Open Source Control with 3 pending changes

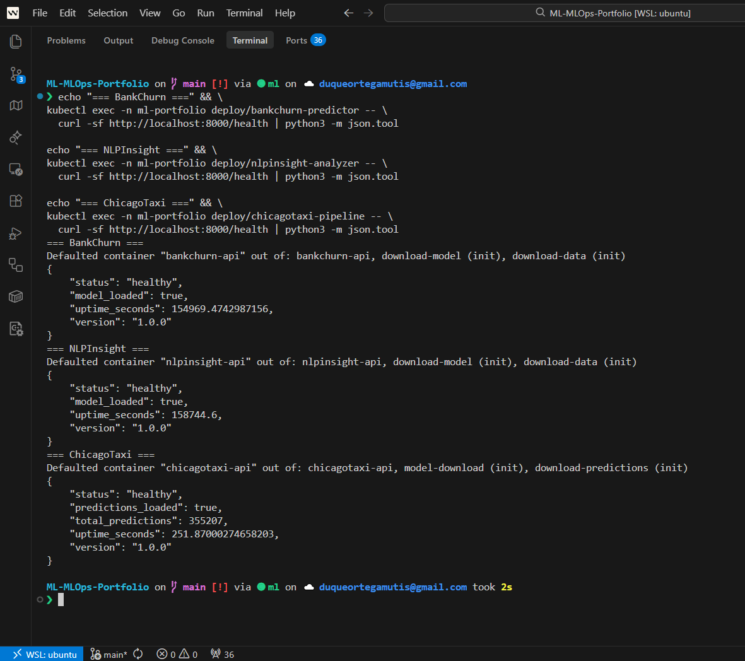(16, 74)
